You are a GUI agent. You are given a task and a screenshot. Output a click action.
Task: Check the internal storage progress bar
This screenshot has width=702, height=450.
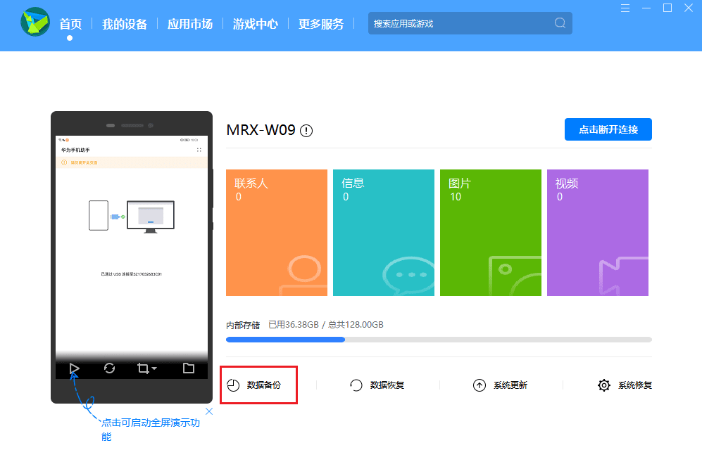(x=438, y=339)
